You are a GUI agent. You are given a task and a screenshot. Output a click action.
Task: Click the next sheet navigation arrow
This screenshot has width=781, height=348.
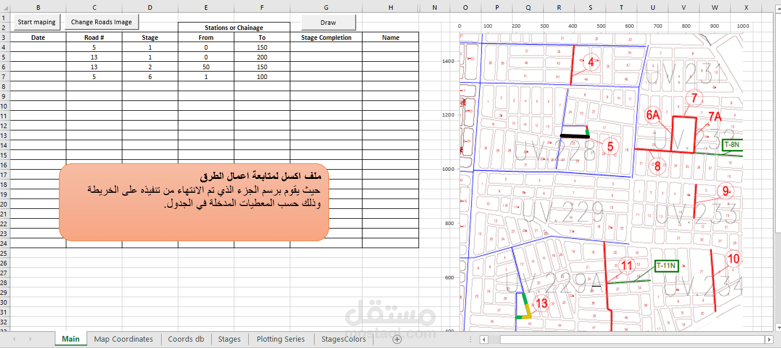click(x=30, y=339)
